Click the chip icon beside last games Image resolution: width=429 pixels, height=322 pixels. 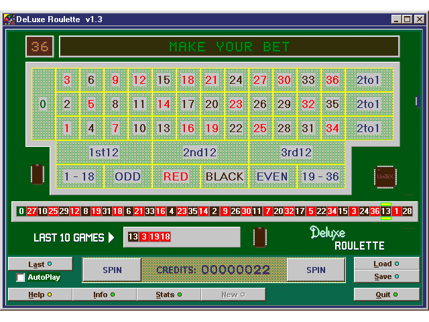(259, 237)
